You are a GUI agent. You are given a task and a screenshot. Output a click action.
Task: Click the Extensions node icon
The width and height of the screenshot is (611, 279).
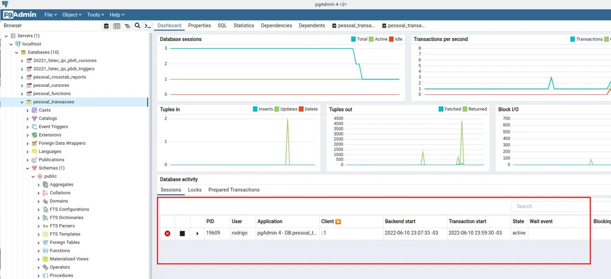34,135
